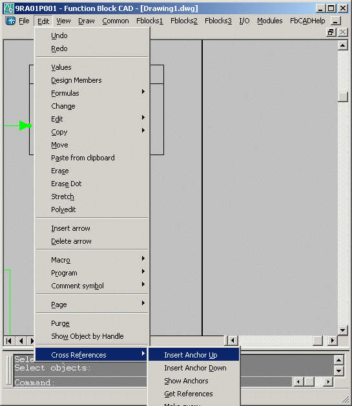Click the restore-document icon under the menu bar
The width and height of the screenshot is (352, 406).
(331, 32)
